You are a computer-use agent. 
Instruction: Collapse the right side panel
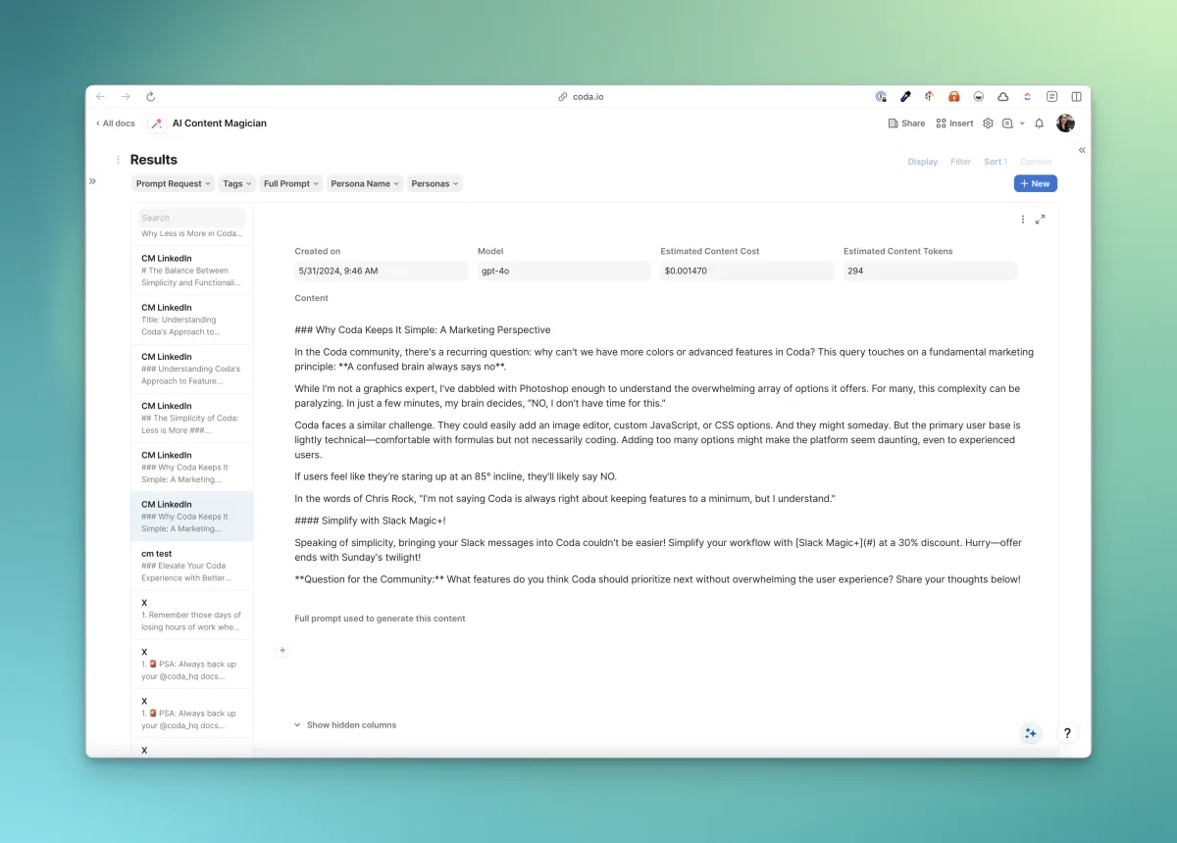point(1082,150)
